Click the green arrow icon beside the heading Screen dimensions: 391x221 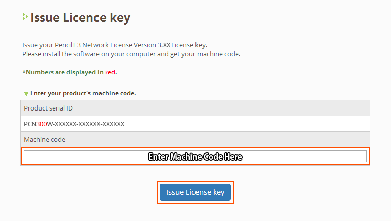coord(24,17)
